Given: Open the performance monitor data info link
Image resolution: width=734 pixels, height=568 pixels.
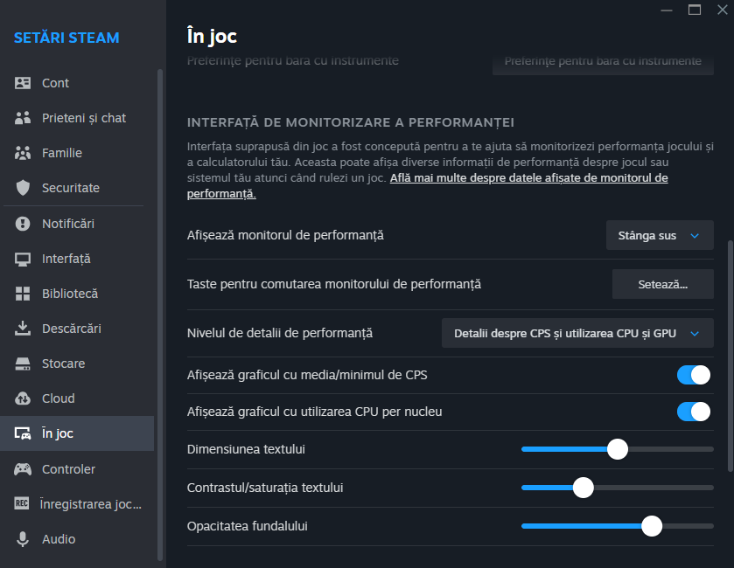Looking at the screenshot, I should 528,178.
